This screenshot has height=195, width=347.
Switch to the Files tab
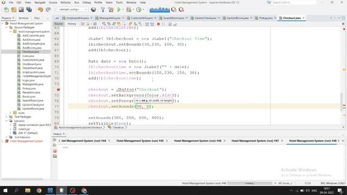(x=37, y=18)
